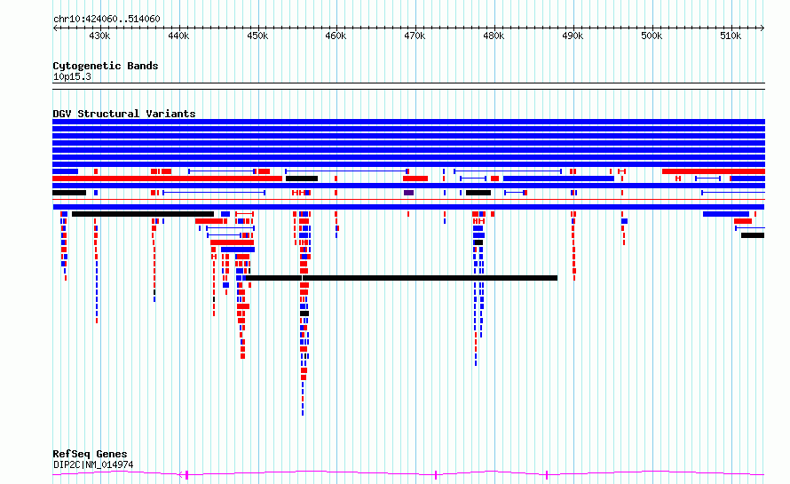Select the 450k ruler tick label
The image size is (790, 484).
257,36
